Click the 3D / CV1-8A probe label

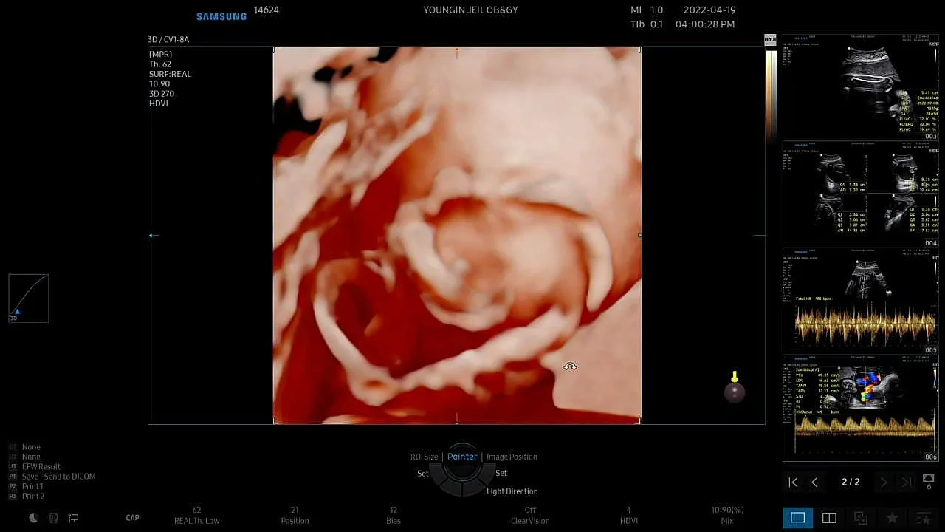point(168,40)
